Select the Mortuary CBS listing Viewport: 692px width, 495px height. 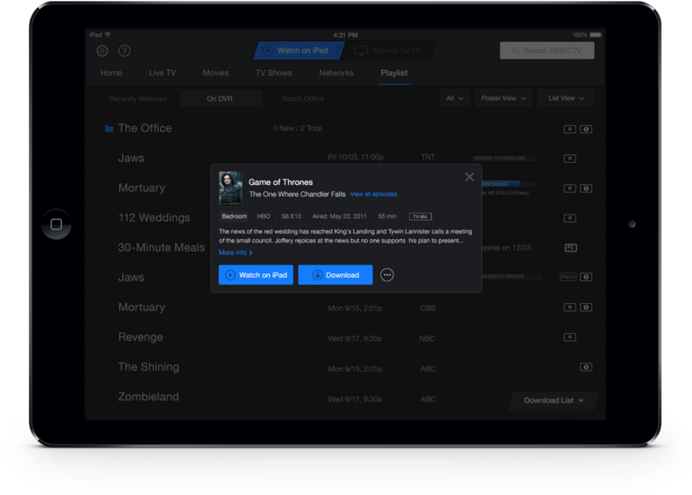point(345,308)
